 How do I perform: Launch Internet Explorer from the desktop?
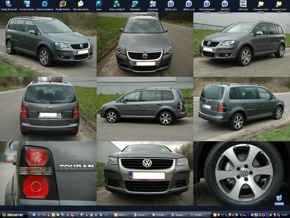45,5
